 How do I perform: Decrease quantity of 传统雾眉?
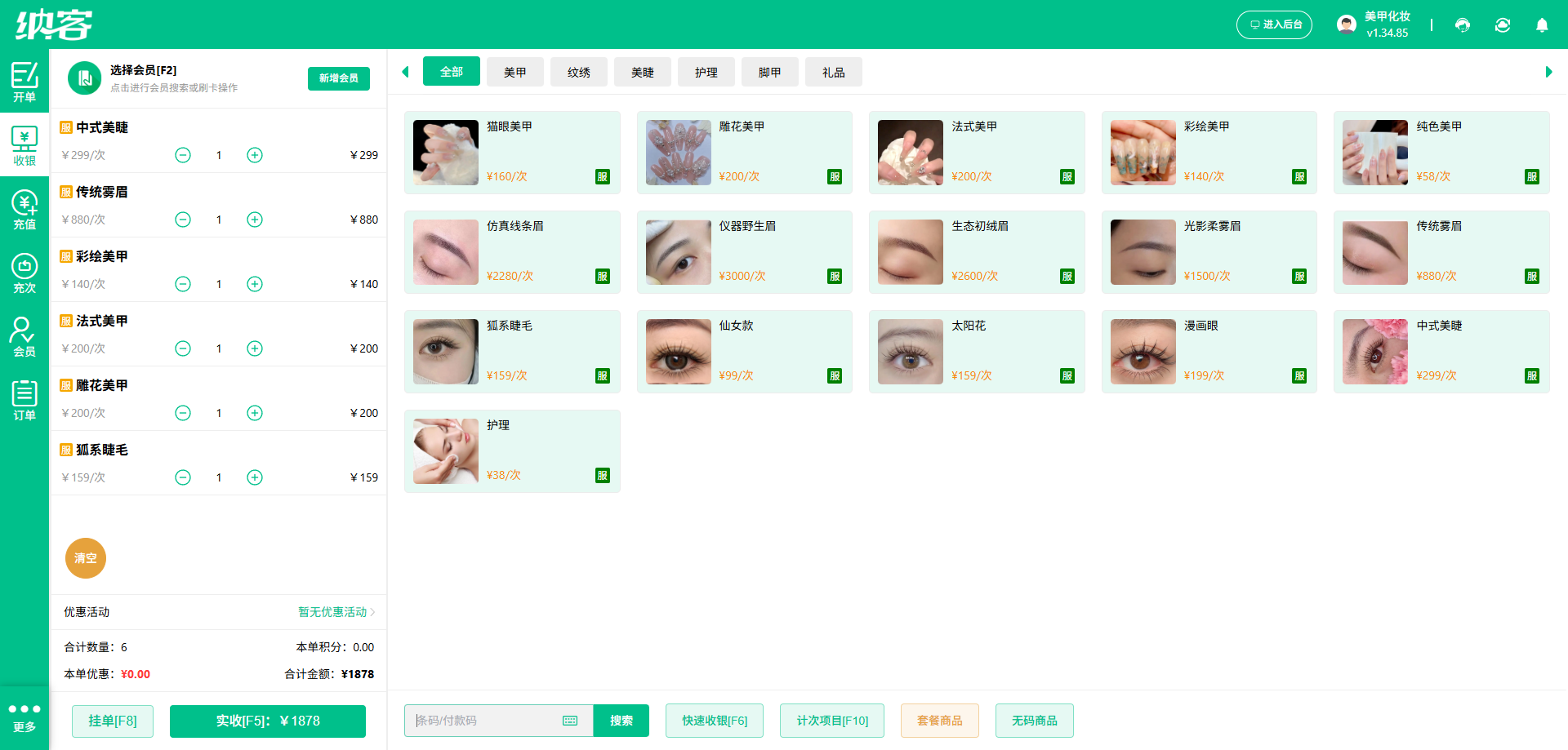[183, 220]
